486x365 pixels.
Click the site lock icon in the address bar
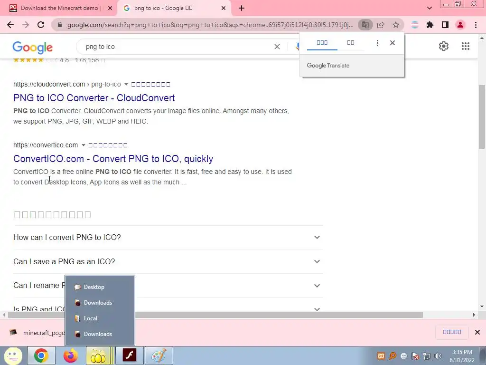(x=60, y=25)
